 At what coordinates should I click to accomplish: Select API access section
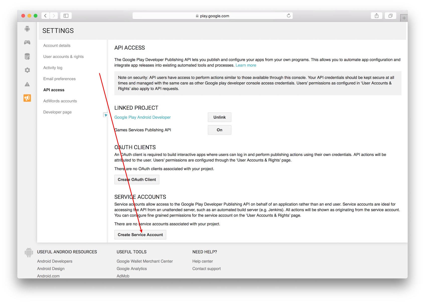pyautogui.click(x=54, y=90)
